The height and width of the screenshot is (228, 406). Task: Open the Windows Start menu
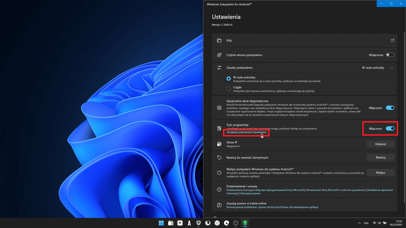point(161,223)
